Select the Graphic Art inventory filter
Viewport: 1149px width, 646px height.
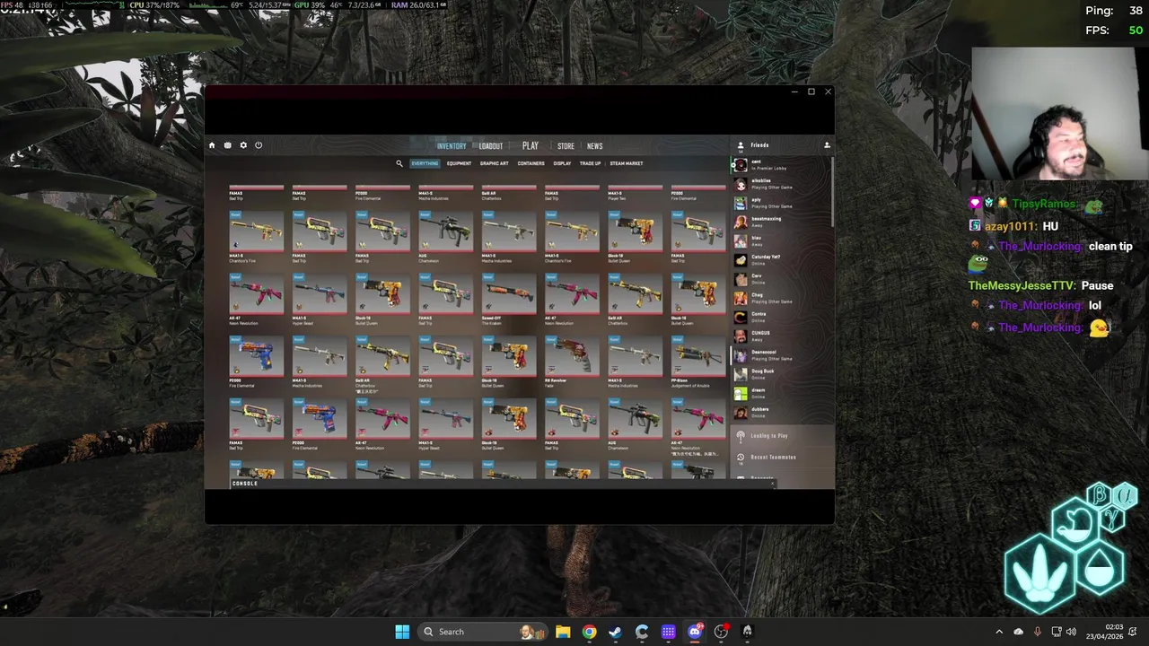click(495, 163)
